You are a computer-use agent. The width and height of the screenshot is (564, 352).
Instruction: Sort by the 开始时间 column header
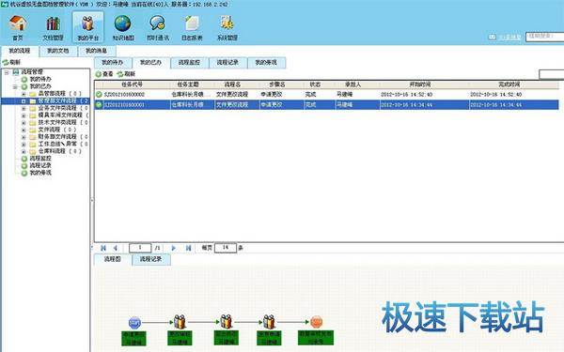coord(420,84)
